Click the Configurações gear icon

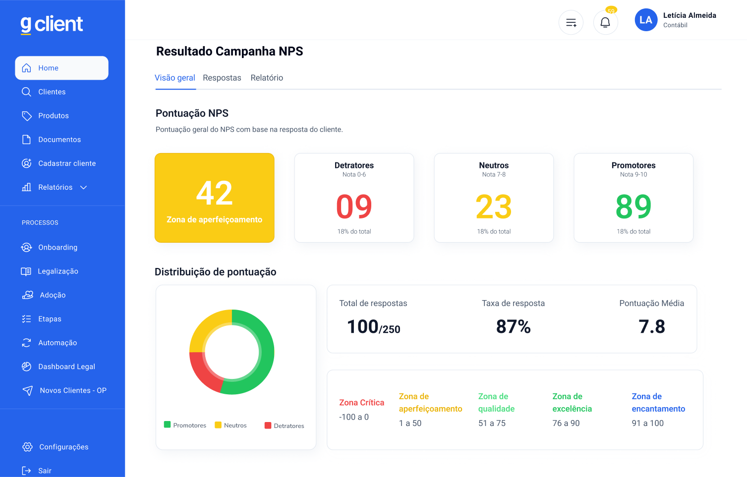click(28, 447)
